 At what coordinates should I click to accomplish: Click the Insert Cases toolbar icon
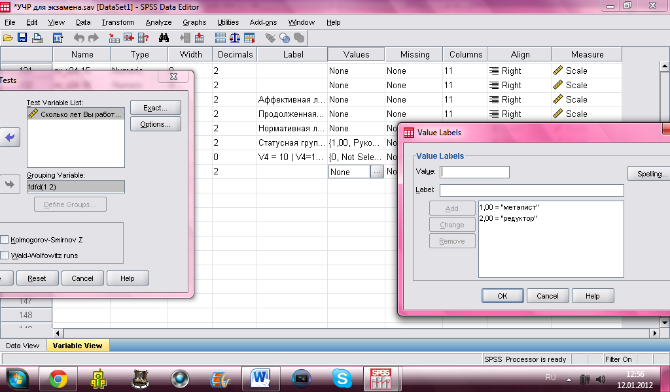185,38
